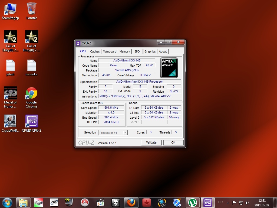Select the Call of Duty(R) 2... shortcut in the left desktop column
This screenshot has width=277, height=208.
click(x=11, y=41)
